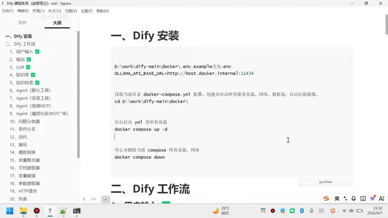Open the 编辑(E) menu
Image resolution: width=388 pixels, height=218 pixels.
pyautogui.click(x=23, y=11)
